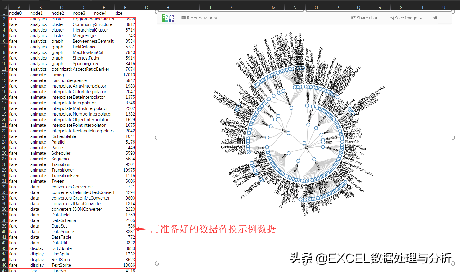Click Reset data area button
460x272 pixels.
pyautogui.click(x=199, y=18)
